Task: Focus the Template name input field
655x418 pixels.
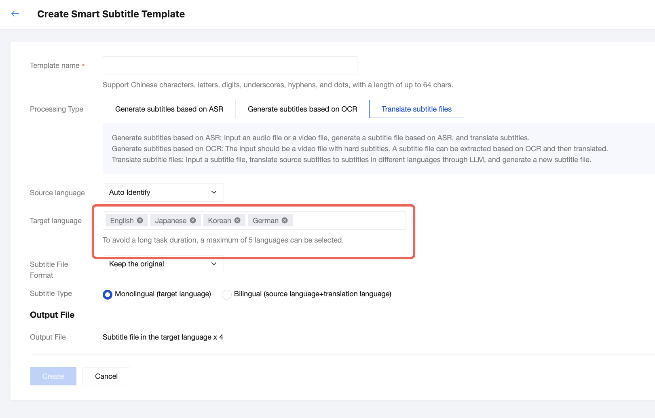Action: click(230, 65)
